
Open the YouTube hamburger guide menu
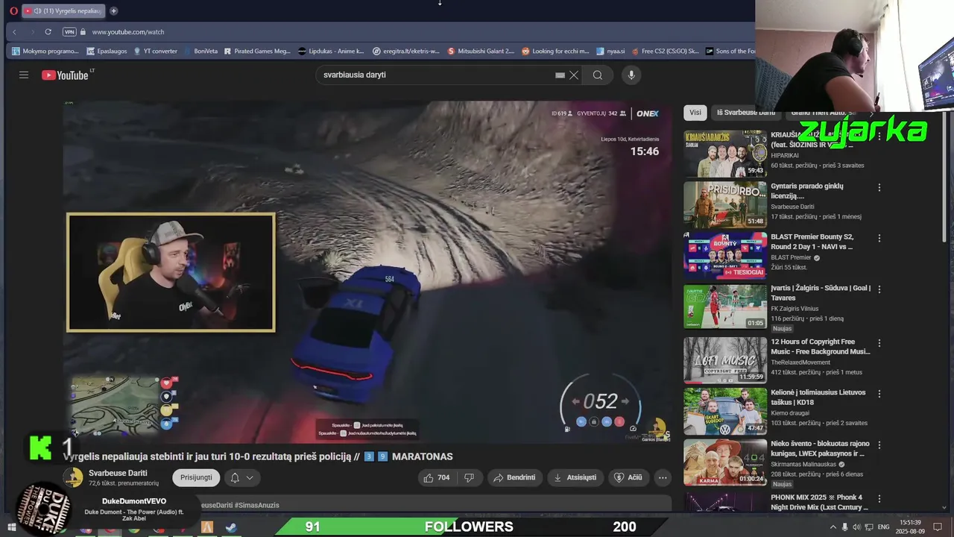[x=24, y=75]
